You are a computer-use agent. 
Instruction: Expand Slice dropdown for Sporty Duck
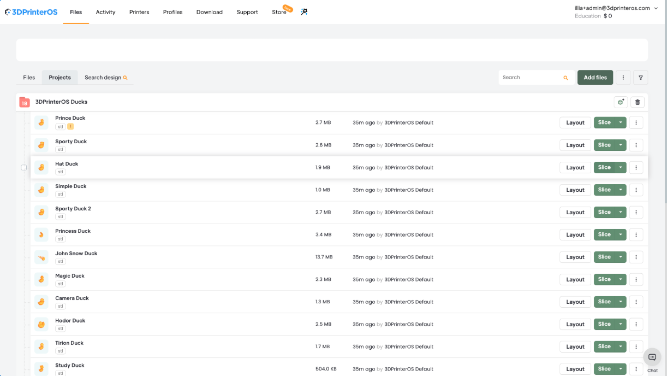621,145
